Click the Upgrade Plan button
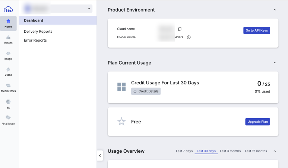 [257, 122]
